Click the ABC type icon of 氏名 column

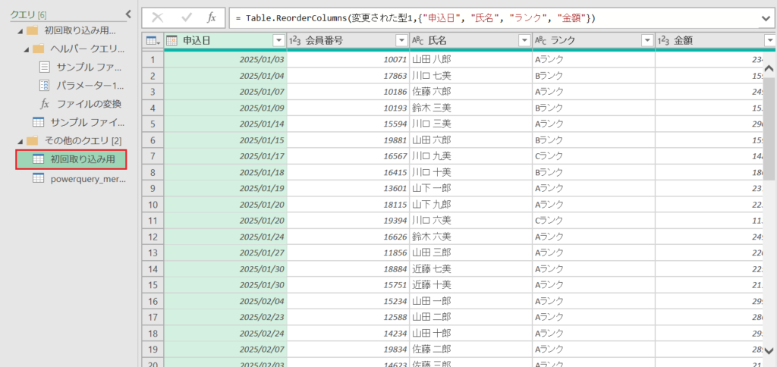pyautogui.click(x=418, y=41)
